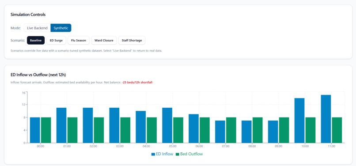Toggle ED Inflow legend entry
The height and width of the screenshot is (166, 356).
[x=163, y=154]
